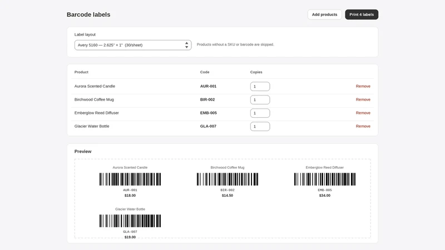Click the skipped products note text
This screenshot has height=250, width=445.
tap(235, 44)
